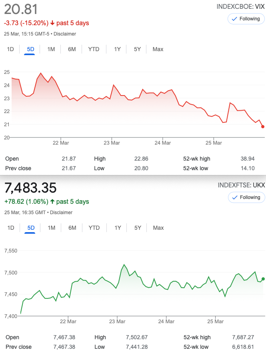Show VIX chart for 6M period
Viewport: 266px width, 350px height.
[x=72, y=49]
